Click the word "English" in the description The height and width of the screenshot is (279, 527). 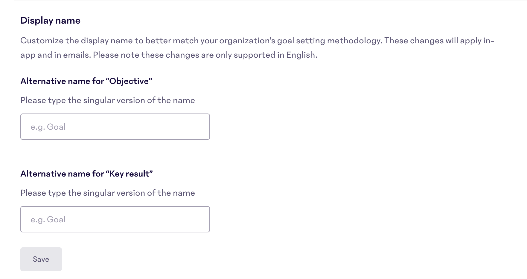point(301,55)
